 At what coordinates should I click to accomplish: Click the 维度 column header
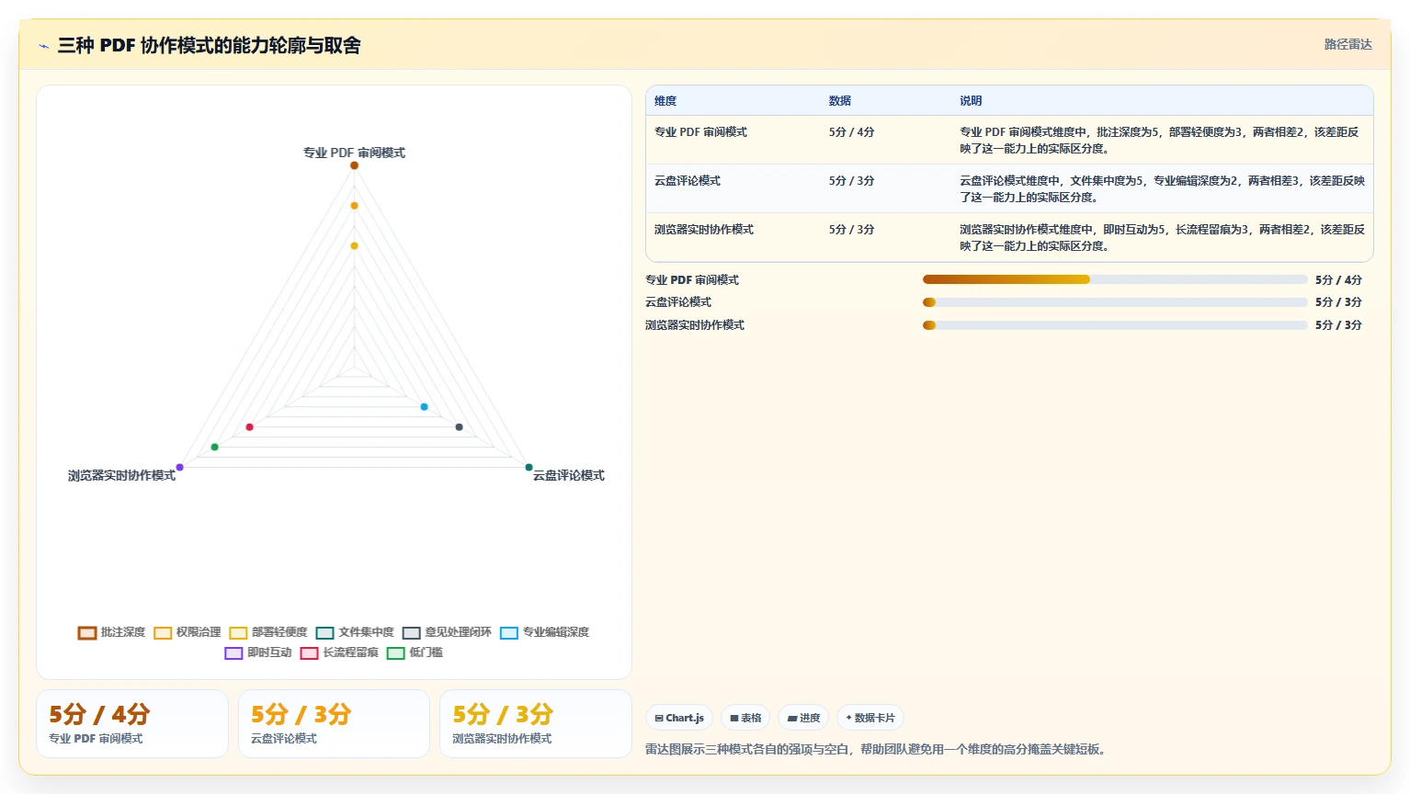pyautogui.click(x=665, y=101)
